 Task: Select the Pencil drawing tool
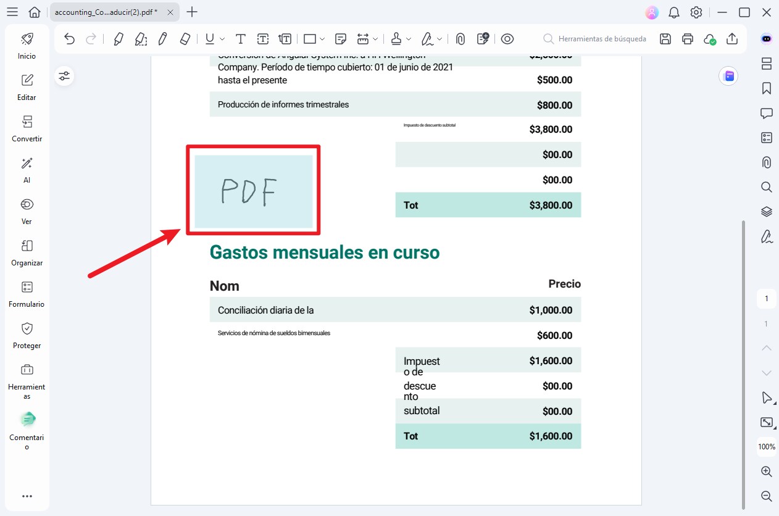[x=162, y=38]
